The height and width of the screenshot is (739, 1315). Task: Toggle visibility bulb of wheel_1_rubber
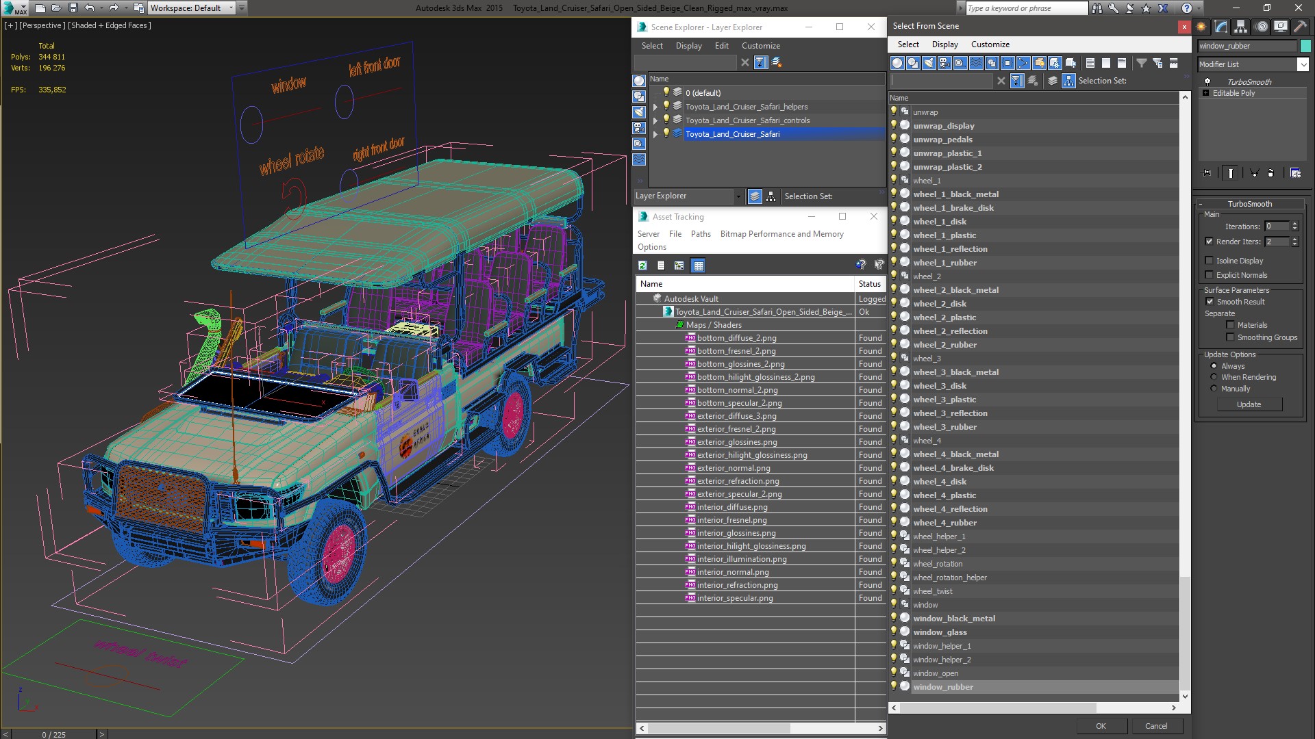pos(894,262)
